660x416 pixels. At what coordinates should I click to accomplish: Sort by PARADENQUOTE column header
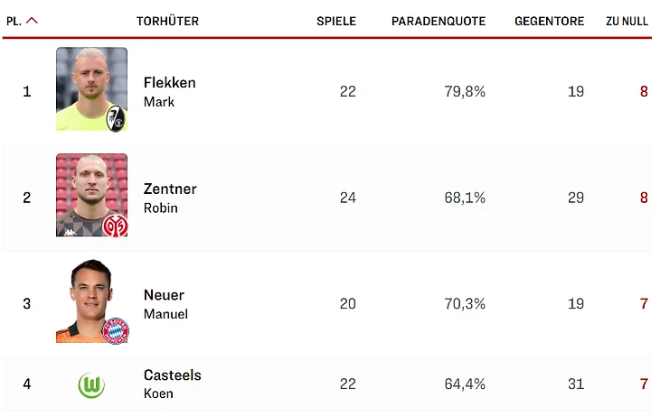(438, 21)
